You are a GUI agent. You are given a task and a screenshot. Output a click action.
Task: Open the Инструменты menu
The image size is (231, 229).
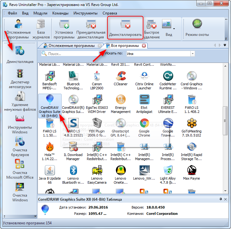(86, 13)
